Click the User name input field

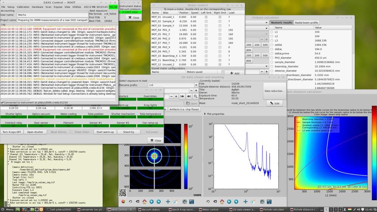click(53, 15)
